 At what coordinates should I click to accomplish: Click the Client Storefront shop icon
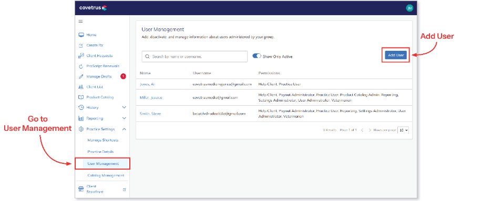81,189
